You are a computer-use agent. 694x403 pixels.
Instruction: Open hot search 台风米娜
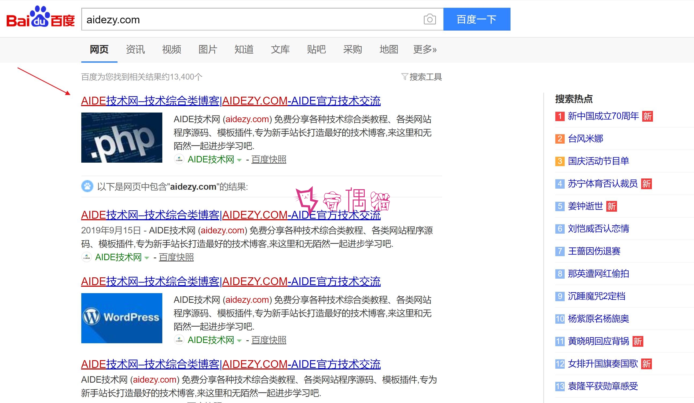point(586,138)
